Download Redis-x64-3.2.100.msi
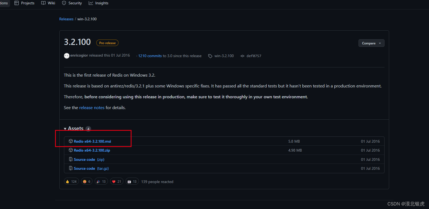Screen dimensions: 429x209 pyautogui.click(x=92, y=141)
